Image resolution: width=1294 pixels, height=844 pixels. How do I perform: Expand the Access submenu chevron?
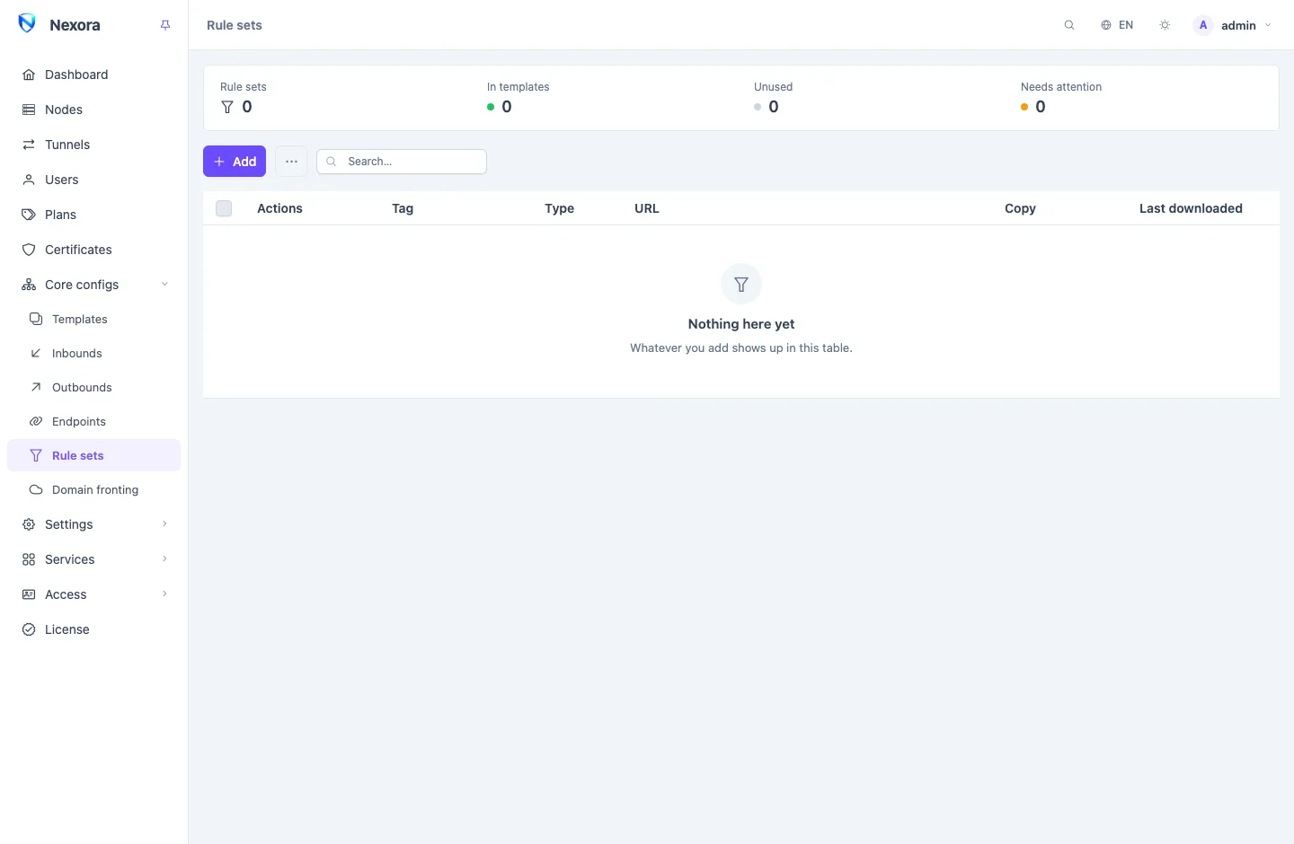coord(164,594)
